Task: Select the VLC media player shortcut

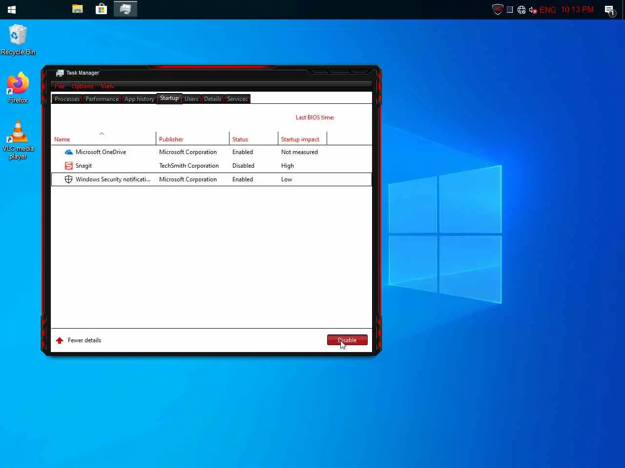Action: pyautogui.click(x=18, y=140)
